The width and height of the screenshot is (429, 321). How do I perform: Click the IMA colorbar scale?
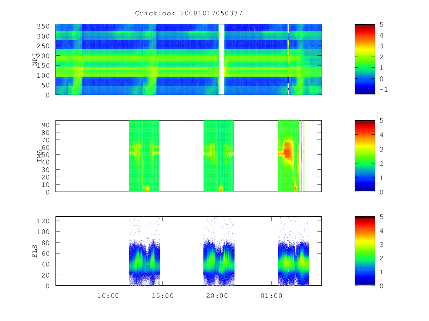point(365,156)
